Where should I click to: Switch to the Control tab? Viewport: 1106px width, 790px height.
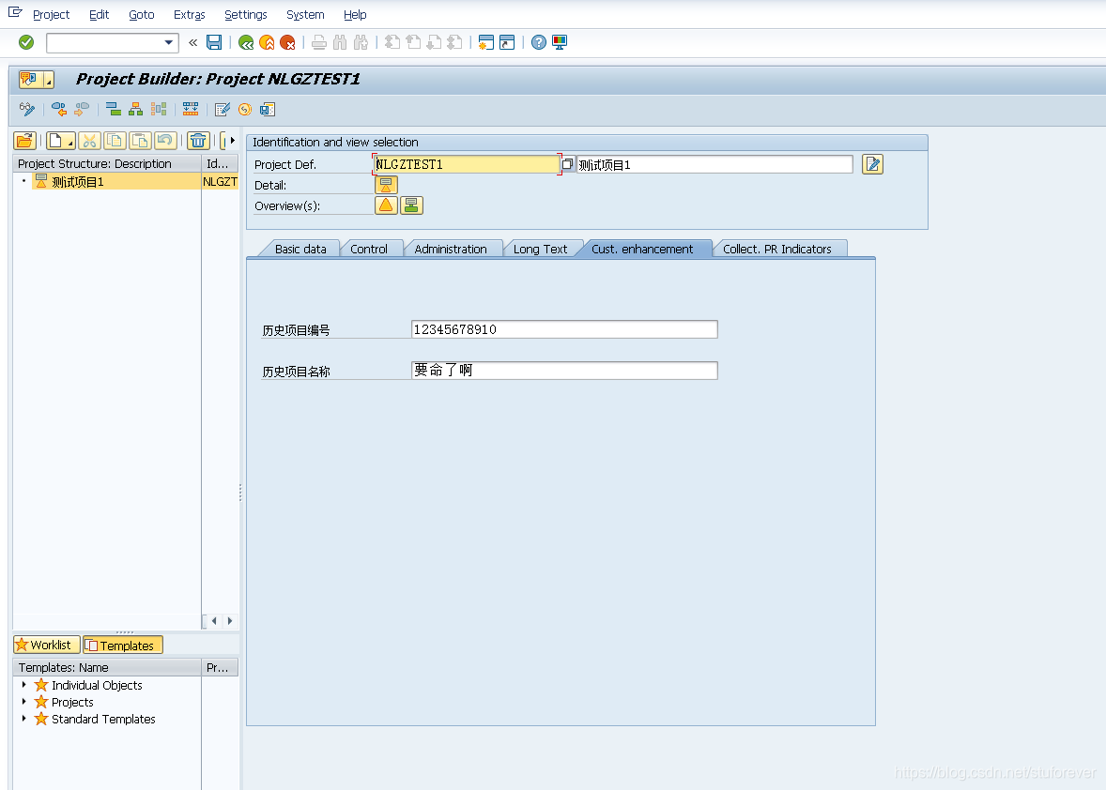(x=369, y=249)
